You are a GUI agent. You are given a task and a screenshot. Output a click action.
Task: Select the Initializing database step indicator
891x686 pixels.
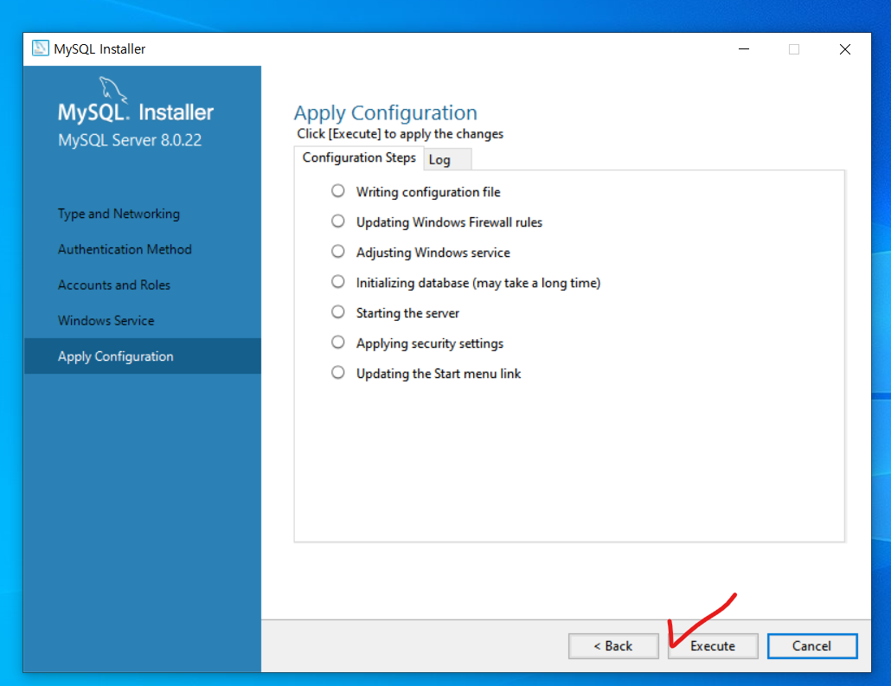tap(338, 282)
